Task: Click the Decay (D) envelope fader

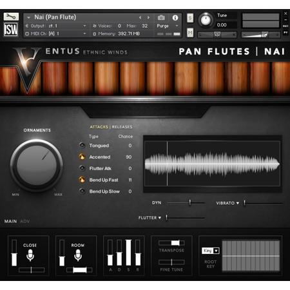Action: coord(119,253)
